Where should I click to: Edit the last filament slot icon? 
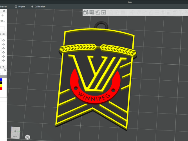click(4, 60)
